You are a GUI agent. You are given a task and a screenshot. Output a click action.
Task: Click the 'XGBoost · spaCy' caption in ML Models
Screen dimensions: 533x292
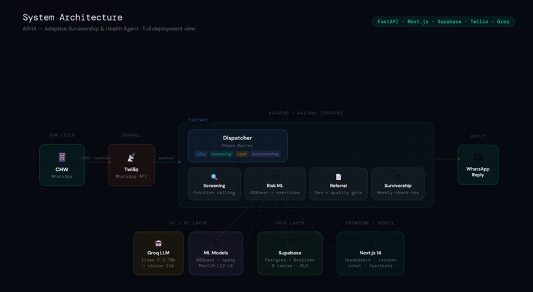[216, 260]
